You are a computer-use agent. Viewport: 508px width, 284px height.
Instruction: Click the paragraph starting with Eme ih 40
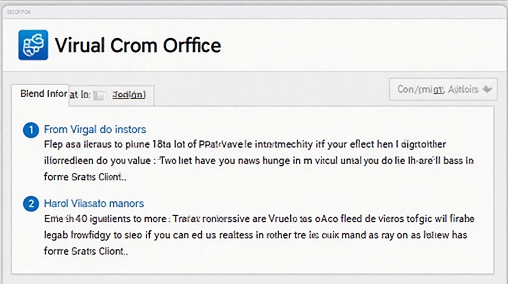tap(259, 219)
